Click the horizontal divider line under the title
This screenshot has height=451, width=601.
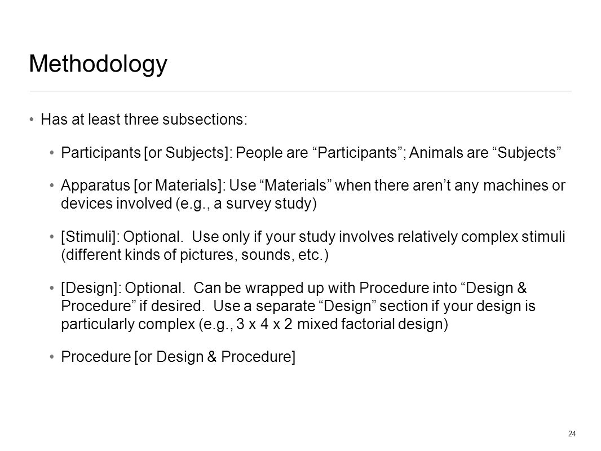click(x=300, y=91)
